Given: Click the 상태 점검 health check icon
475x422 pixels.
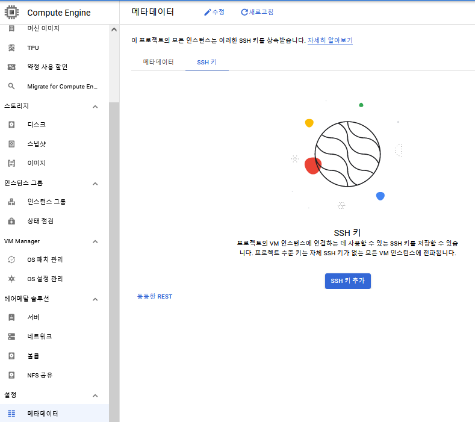Looking at the screenshot, I should click(11, 221).
